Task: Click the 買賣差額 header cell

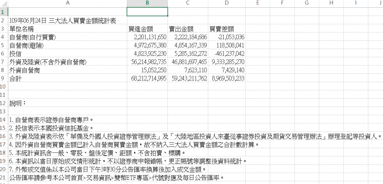Action: click(227, 29)
